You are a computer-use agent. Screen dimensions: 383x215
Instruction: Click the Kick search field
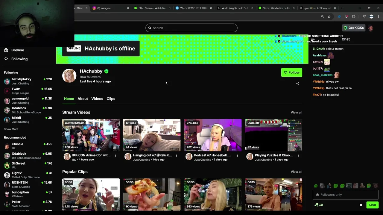(x=191, y=28)
